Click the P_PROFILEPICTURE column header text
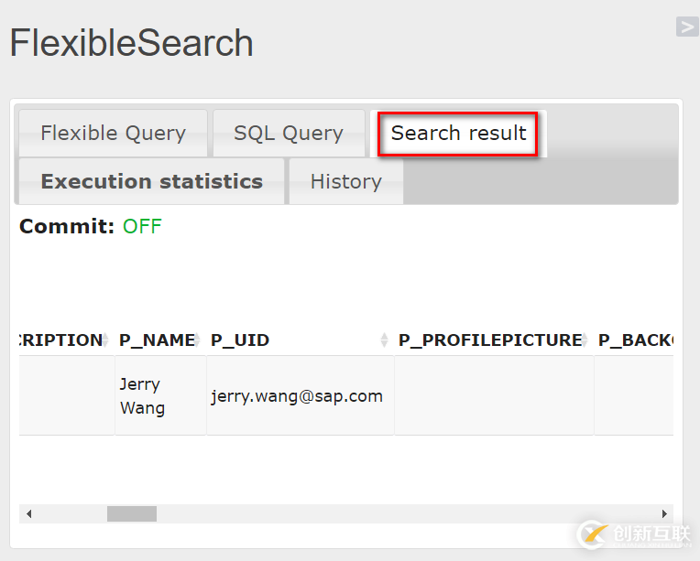The height and width of the screenshot is (561, 700). pos(489,340)
